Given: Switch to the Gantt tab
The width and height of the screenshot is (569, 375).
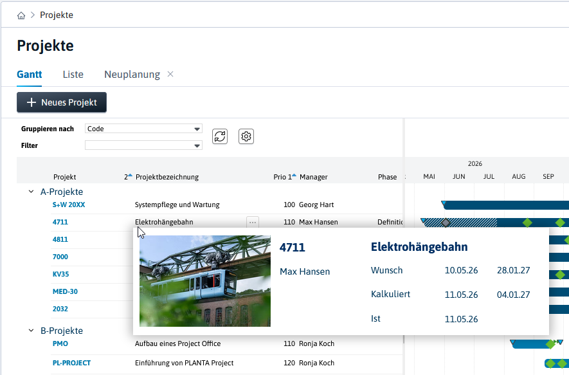Looking at the screenshot, I should (30, 75).
